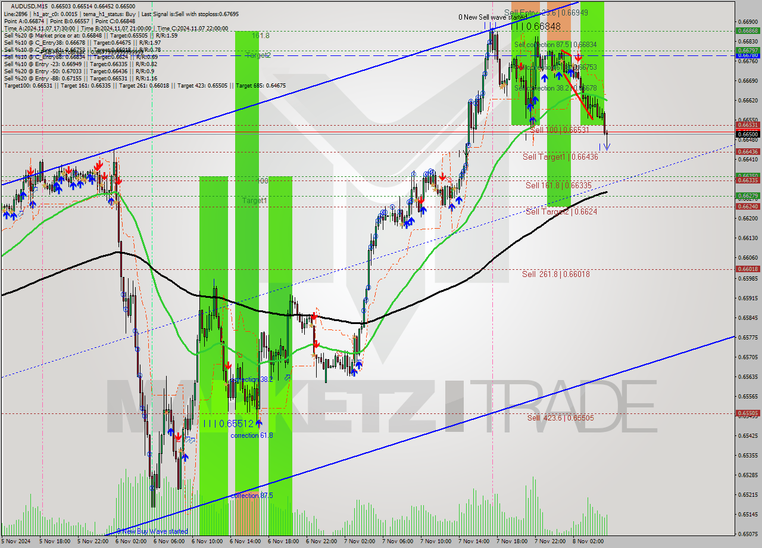Click the red 0.66240 price axis tag
The height and width of the screenshot is (548, 762).
(748, 206)
